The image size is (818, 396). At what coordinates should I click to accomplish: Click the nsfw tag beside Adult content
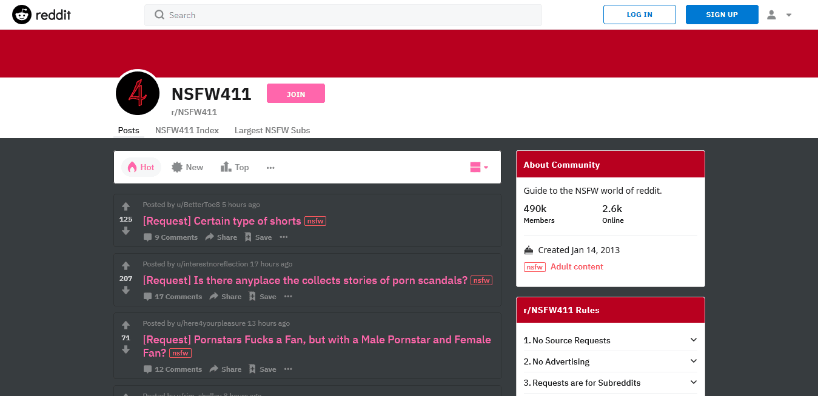coord(535,267)
